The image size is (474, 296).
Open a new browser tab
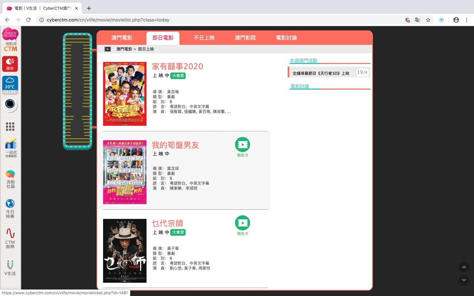tap(89, 8)
